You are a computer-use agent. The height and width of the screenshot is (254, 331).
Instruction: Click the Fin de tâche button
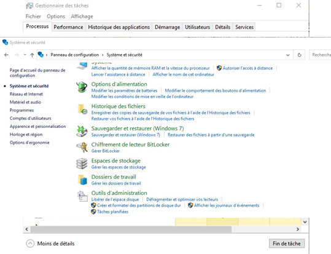(x=286, y=244)
